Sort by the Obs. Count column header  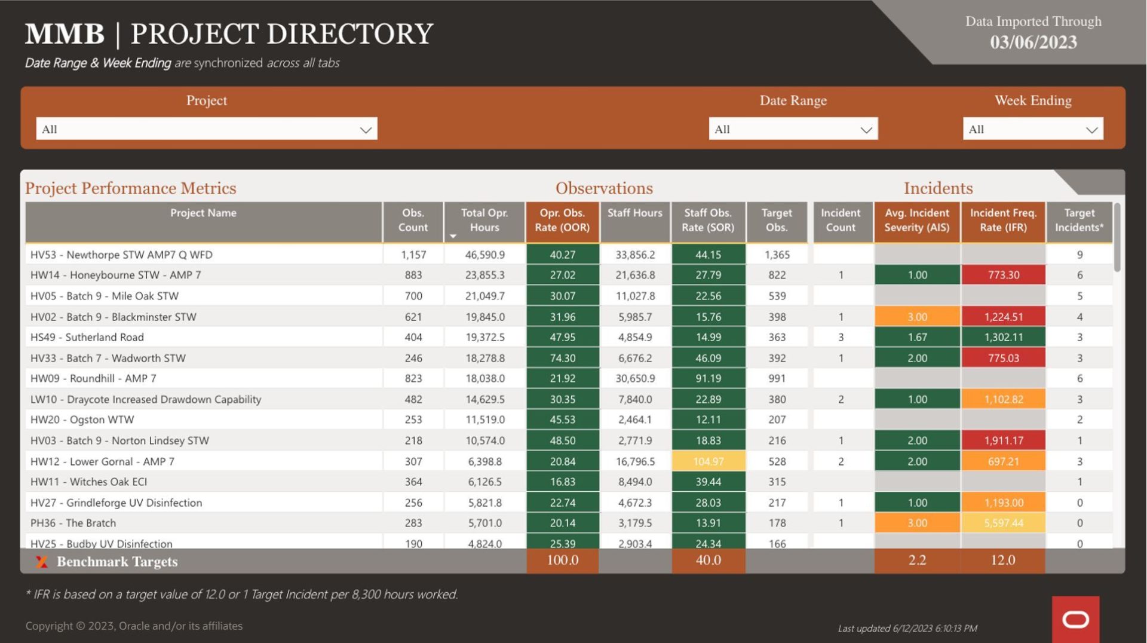413,222
